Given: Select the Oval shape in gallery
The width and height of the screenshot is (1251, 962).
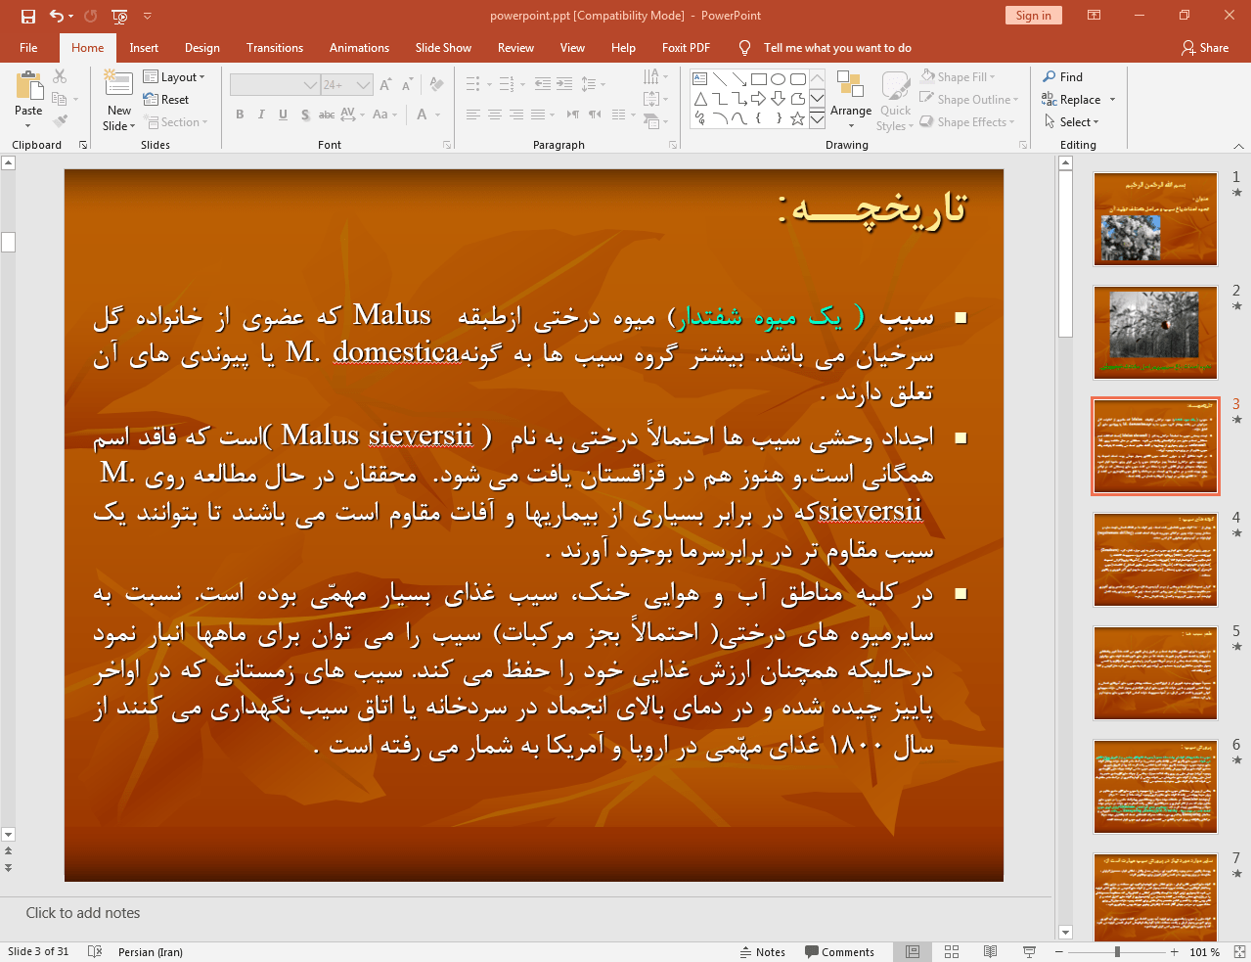Looking at the screenshot, I should (x=779, y=79).
